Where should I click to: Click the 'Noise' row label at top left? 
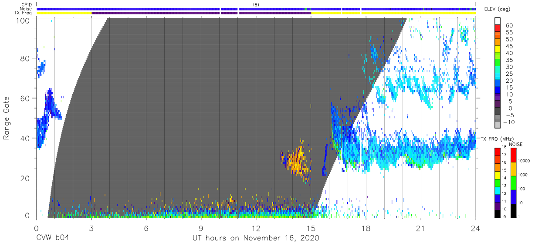pyautogui.click(x=27, y=9)
